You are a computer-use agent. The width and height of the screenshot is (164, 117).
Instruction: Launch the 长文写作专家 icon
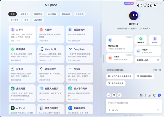(70, 88)
